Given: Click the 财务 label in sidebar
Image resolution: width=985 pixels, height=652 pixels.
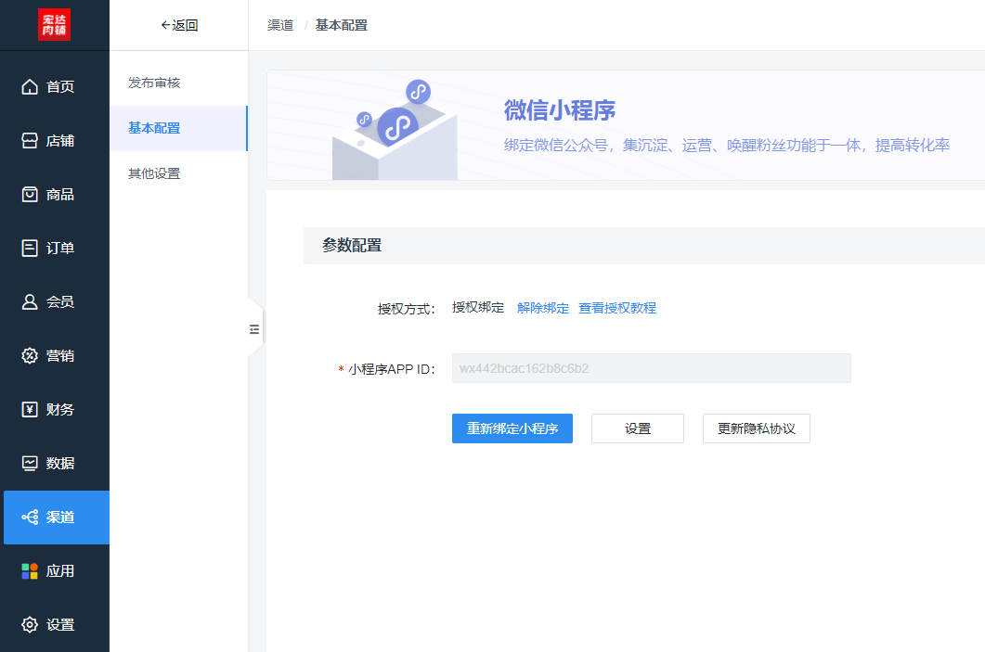Looking at the screenshot, I should (60, 409).
